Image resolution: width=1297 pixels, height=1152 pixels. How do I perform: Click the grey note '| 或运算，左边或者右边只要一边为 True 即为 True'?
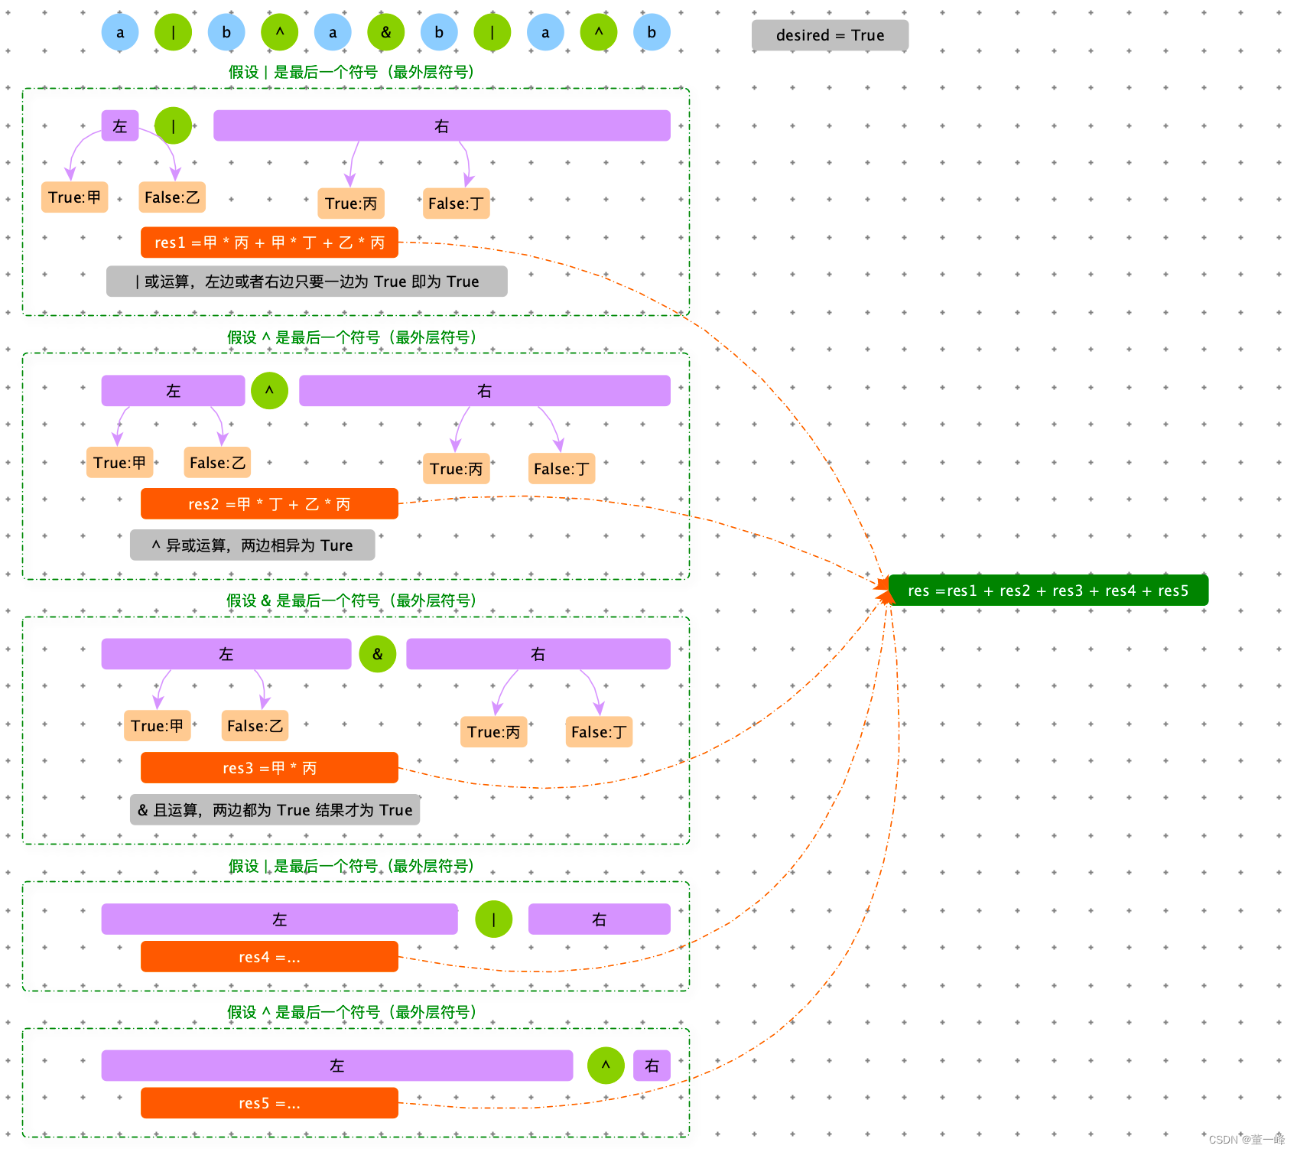307,281
